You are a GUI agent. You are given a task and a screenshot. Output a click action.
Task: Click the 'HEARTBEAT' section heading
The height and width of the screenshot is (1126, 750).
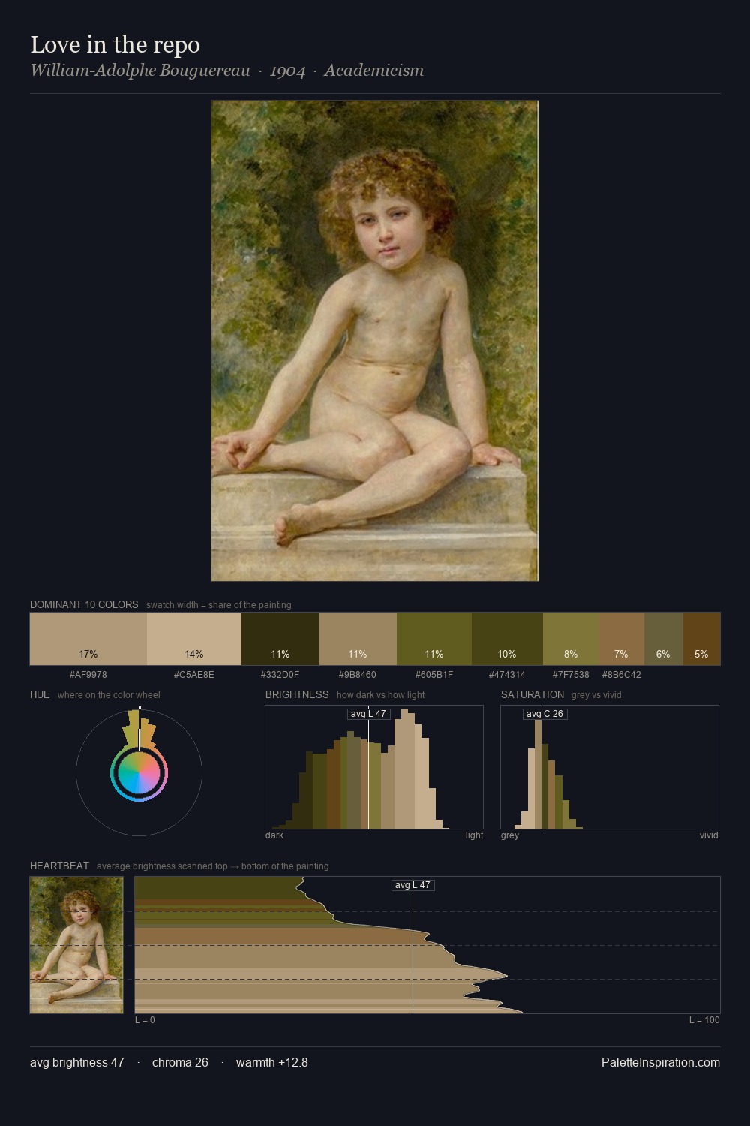click(x=59, y=866)
